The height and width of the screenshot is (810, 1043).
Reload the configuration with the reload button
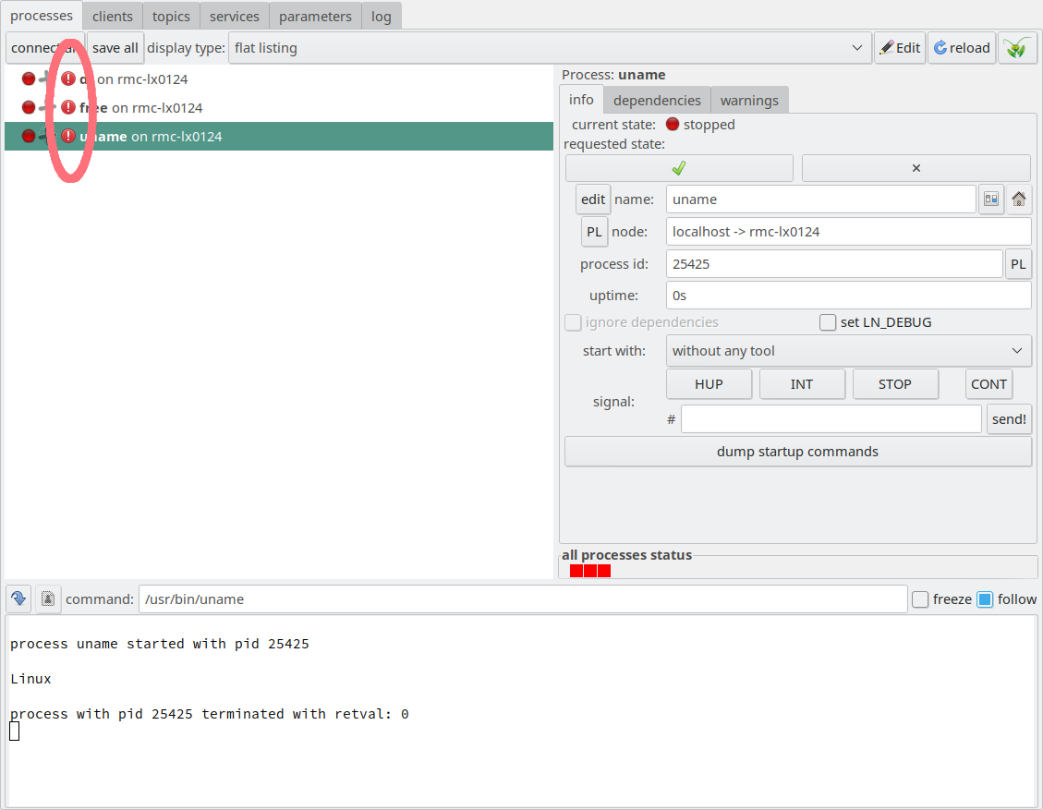pos(962,48)
